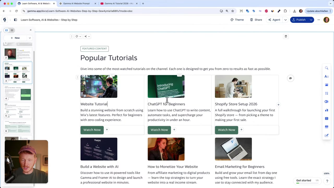
Task: Open the three-dot more options menu
Action: [x=319, y=20]
